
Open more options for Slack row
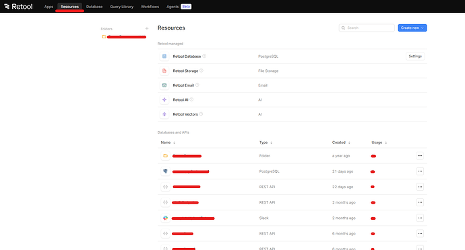(x=420, y=218)
